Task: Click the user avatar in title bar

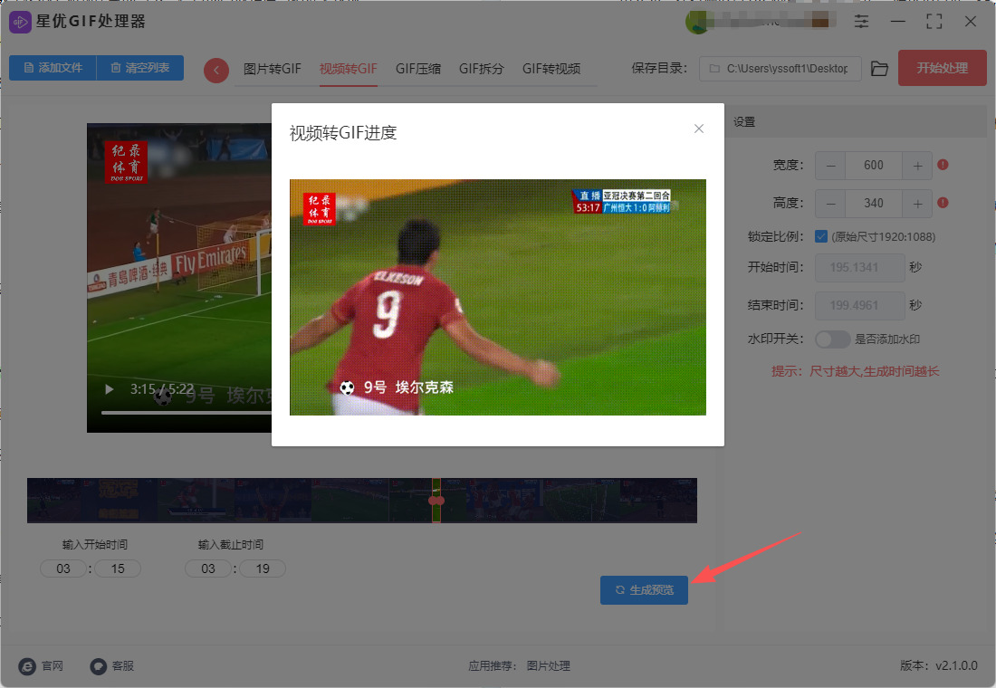Action: click(x=697, y=23)
